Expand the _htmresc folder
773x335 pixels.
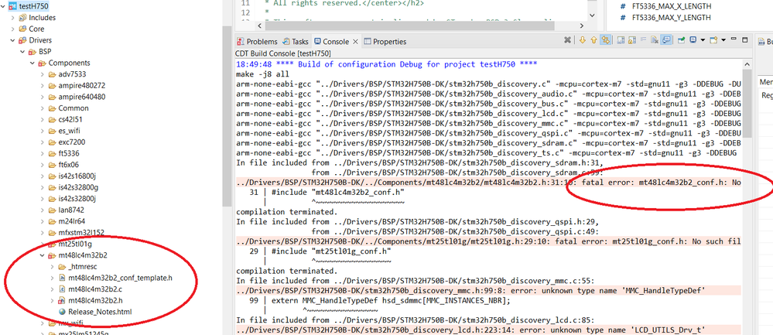[x=53, y=266]
